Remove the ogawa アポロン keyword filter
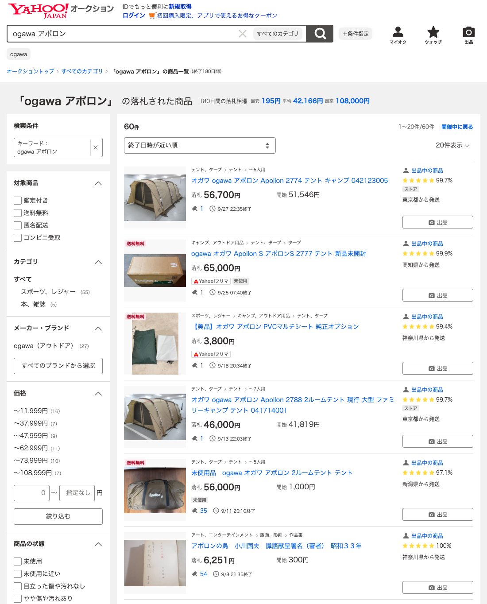487x604 pixels. click(96, 147)
